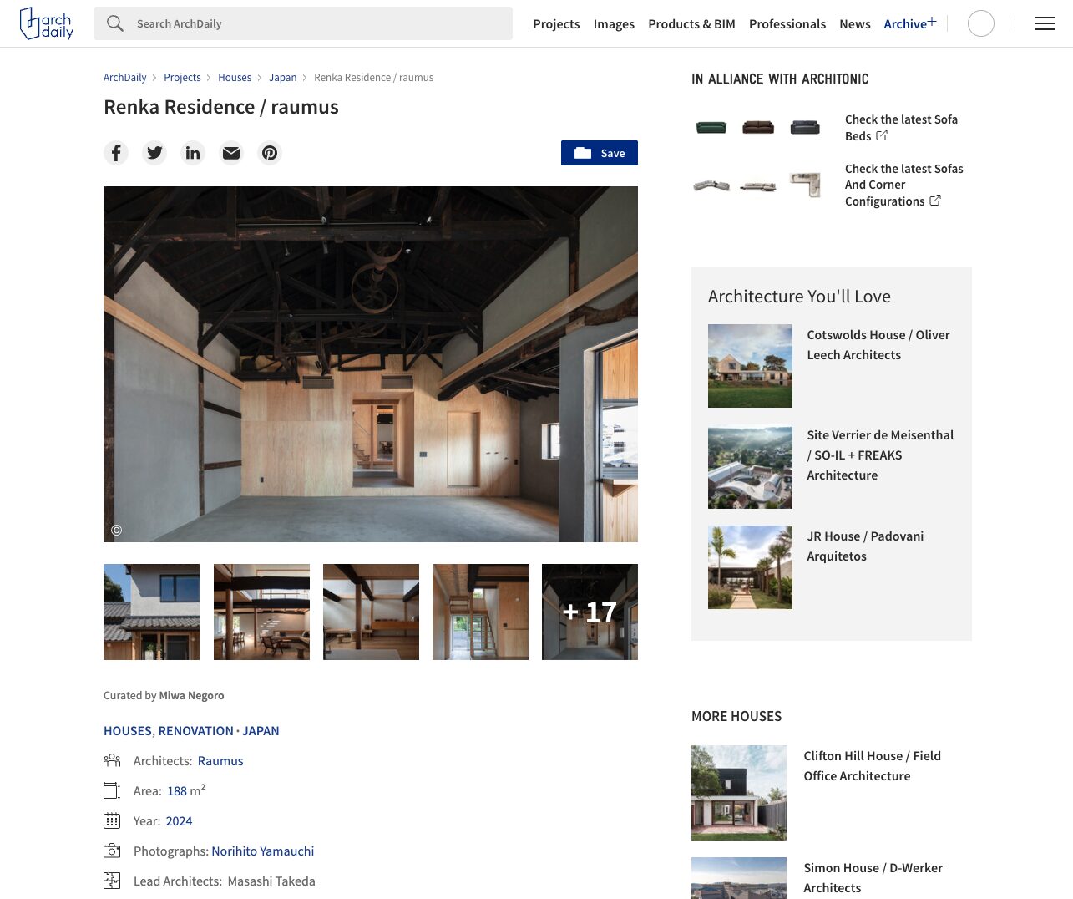Share the project via LinkedIn icon
The image size is (1073, 899).
click(193, 153)
